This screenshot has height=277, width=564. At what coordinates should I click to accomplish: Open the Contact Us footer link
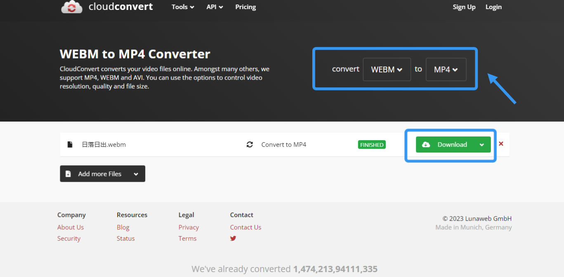click(245, 227)
